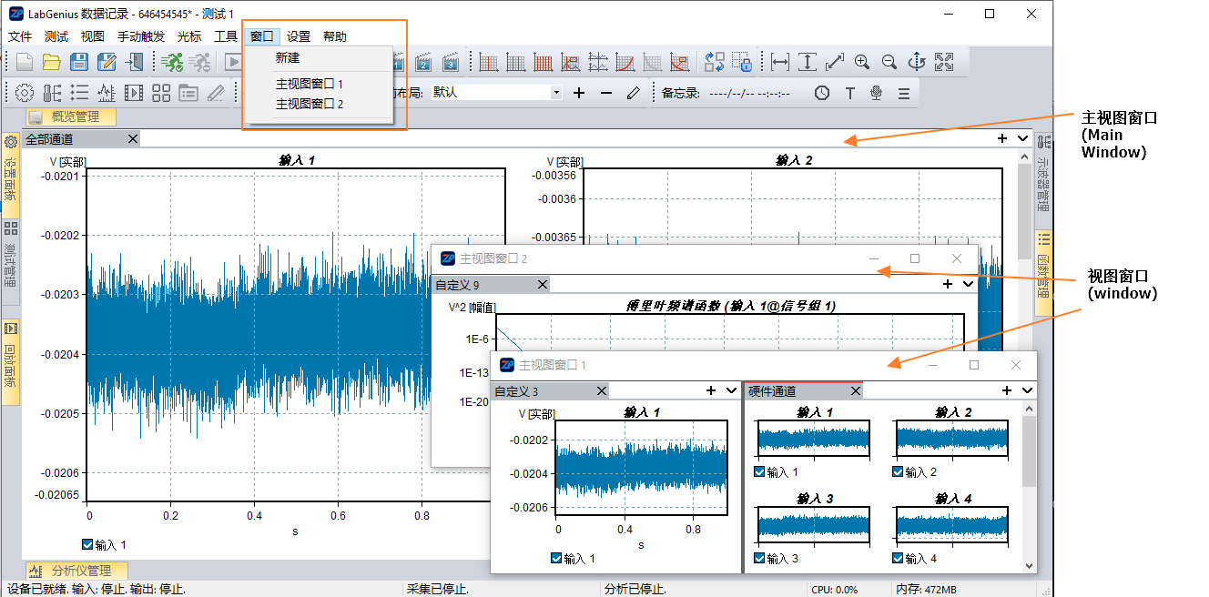1209x597 pixels.
Task: Select 主视图窗口 1 from the menu
Action: tap(318, 84)
